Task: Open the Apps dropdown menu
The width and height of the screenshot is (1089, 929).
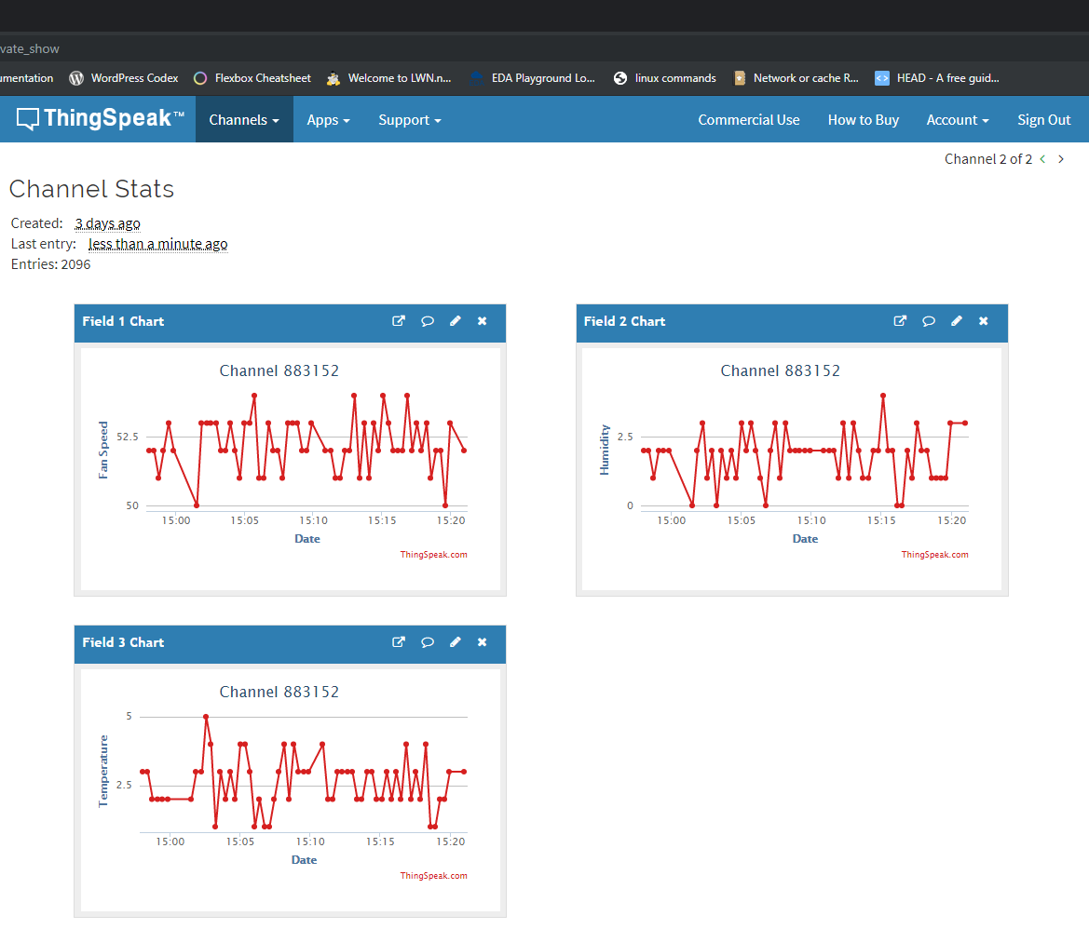Action: coord(329,119)
